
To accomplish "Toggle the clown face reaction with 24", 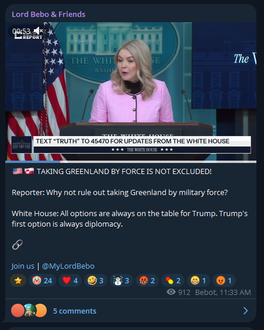I will pos(42,280).
